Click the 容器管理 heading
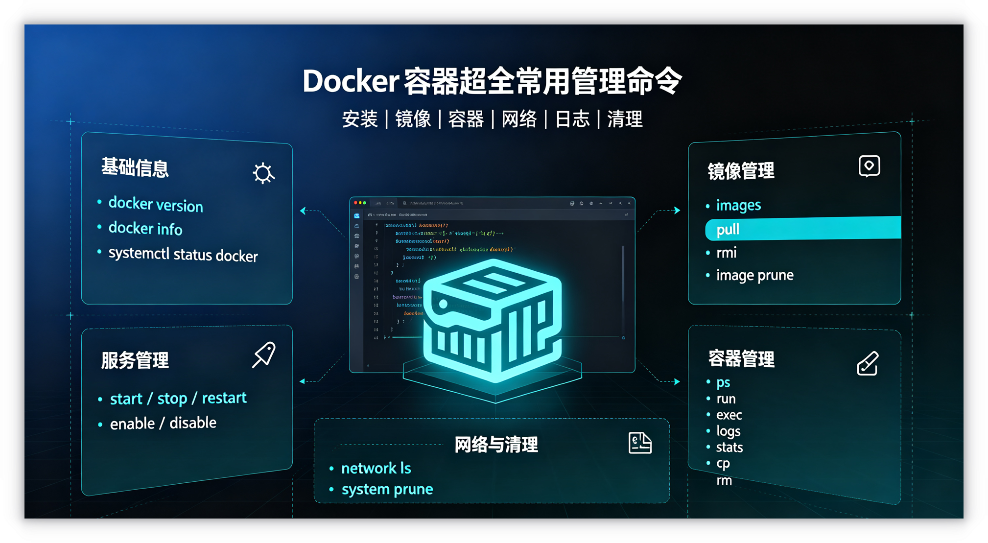The width and height of the screenshot is (988, 543). (x=741, y=359)
